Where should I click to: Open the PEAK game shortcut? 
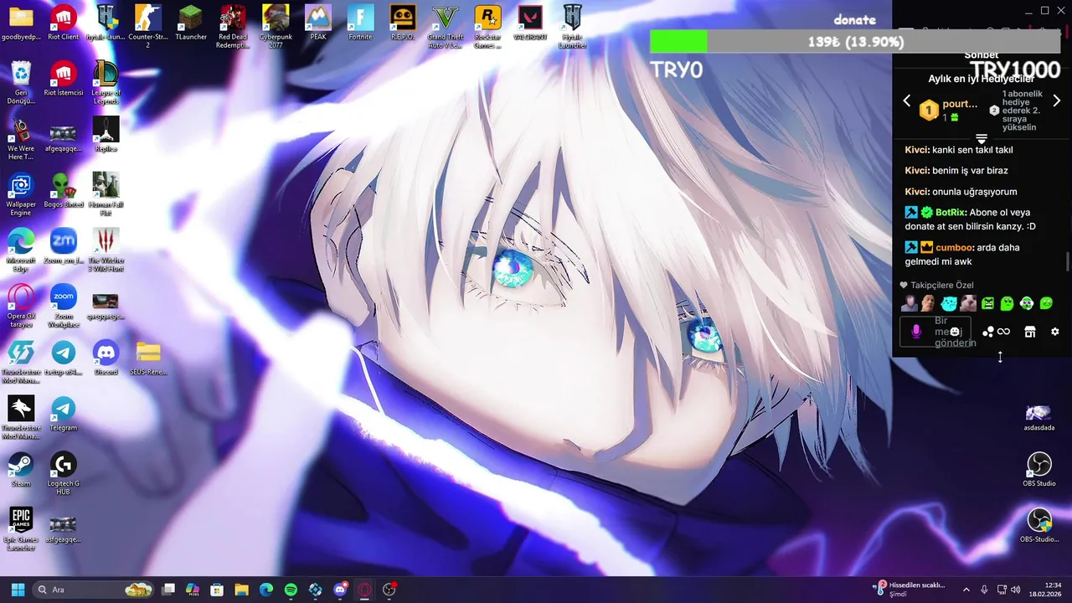point(318,23)
